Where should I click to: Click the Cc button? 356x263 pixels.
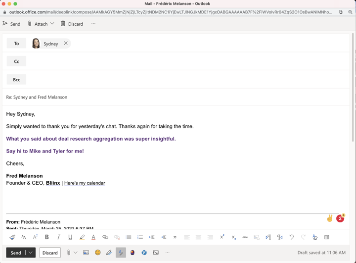pyautogui.click(x=16, y=61)
